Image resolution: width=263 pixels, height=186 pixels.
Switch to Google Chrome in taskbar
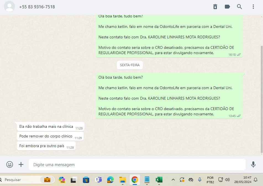135,180
